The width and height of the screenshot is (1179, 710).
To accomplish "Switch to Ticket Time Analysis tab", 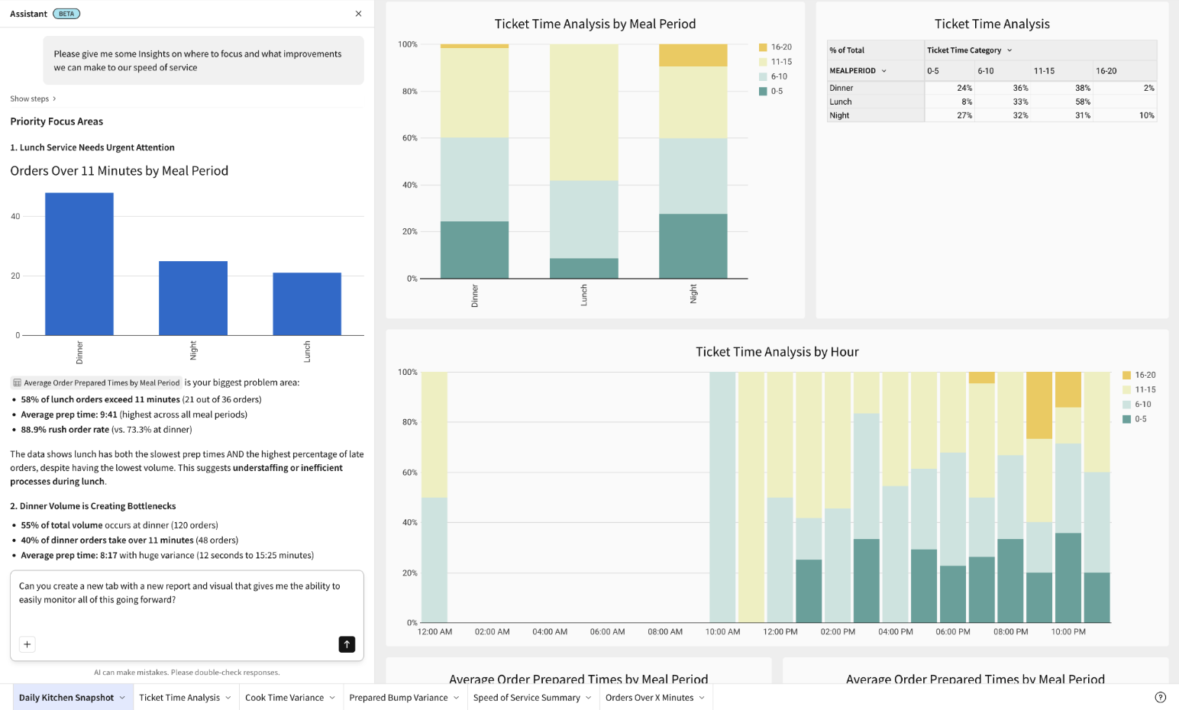I will click(x=179, y=698).
